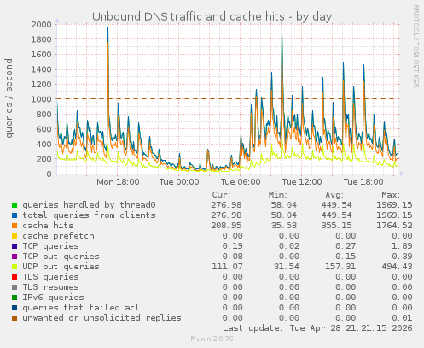
Task: Click the dark blue swatch for TCP queries
Action: point(15,246)
